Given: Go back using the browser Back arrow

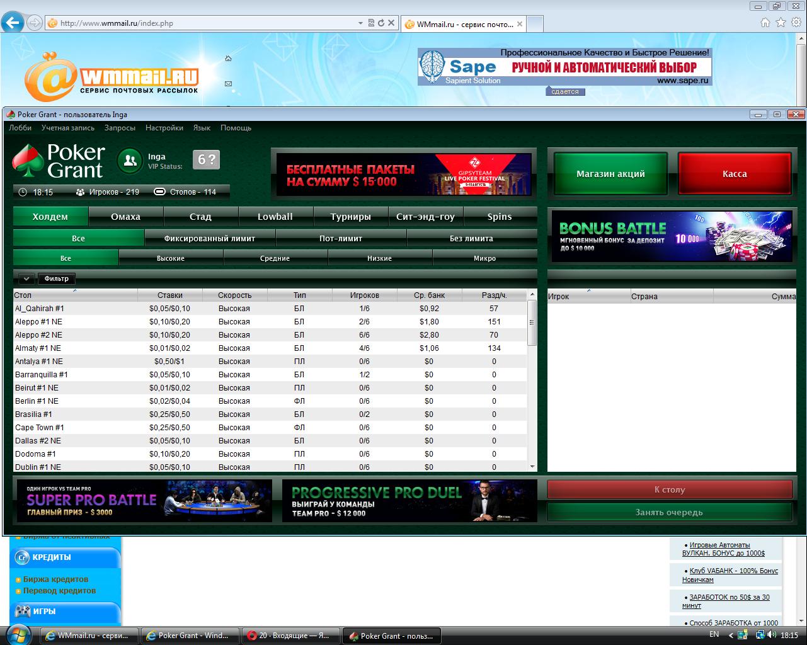Looking at the screenshot, I should [x=13, y=23].
